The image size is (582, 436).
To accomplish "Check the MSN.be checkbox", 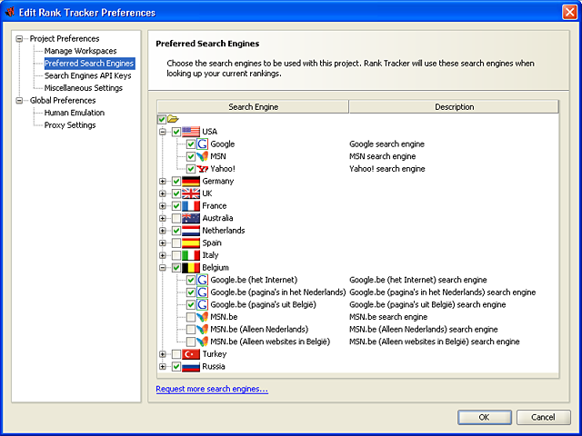I will point(191,317).
